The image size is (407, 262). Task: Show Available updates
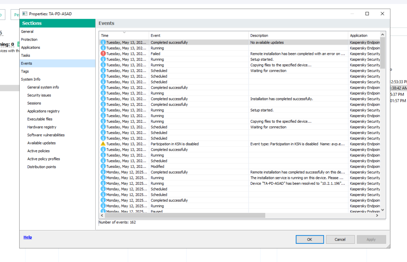(41, 143)
